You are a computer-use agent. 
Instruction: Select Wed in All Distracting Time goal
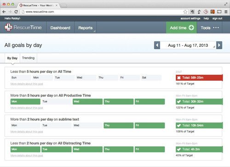coord(87,149)
